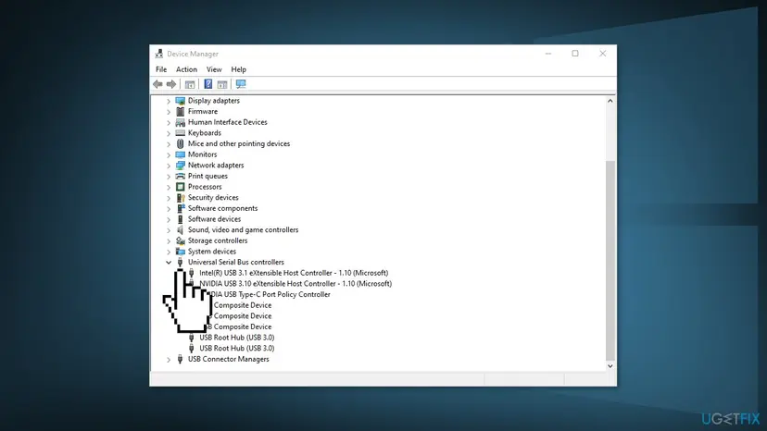Click the Monitors category icon
Screen dimensions: 767x431
click(x=180, y=154)
